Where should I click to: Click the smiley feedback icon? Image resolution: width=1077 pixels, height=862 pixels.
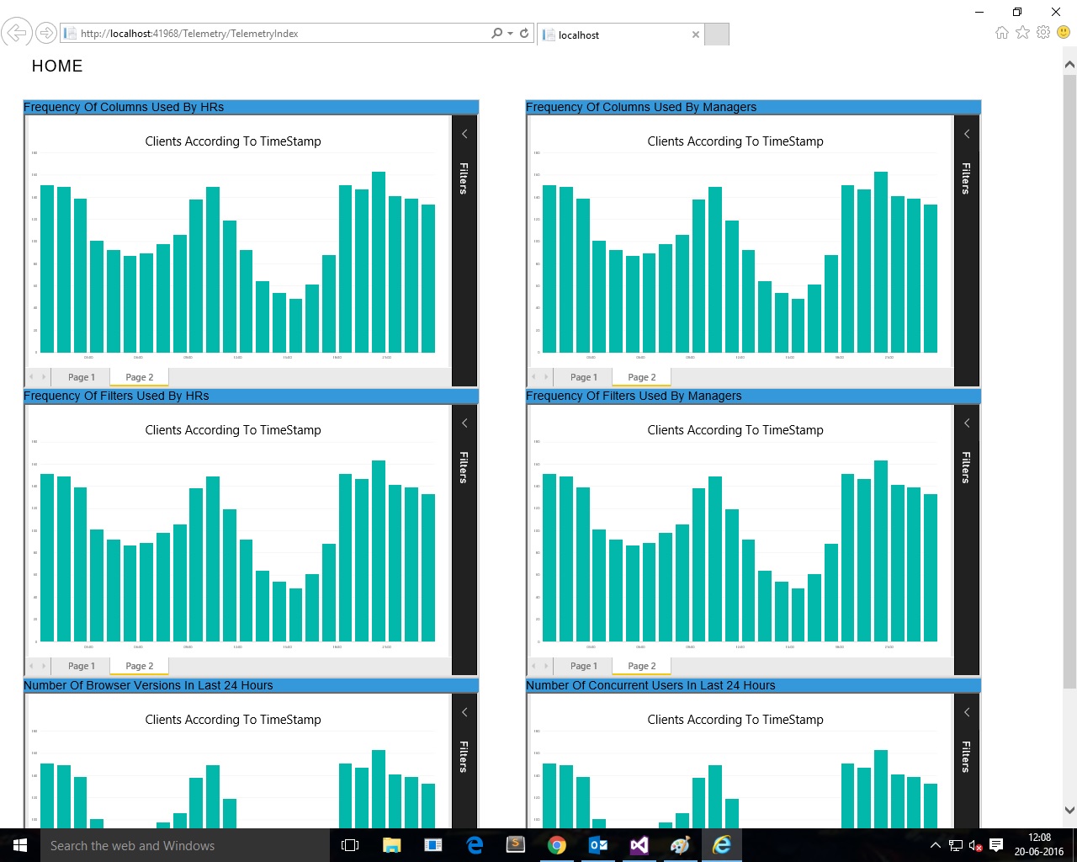(1064, 32)
